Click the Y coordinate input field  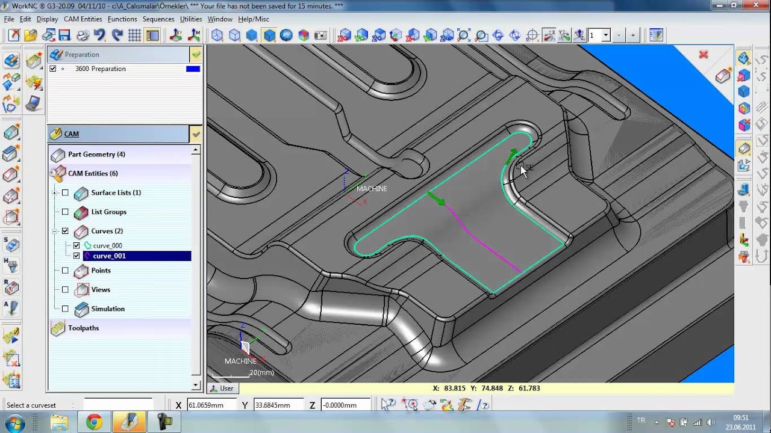[x=278, y=405]
